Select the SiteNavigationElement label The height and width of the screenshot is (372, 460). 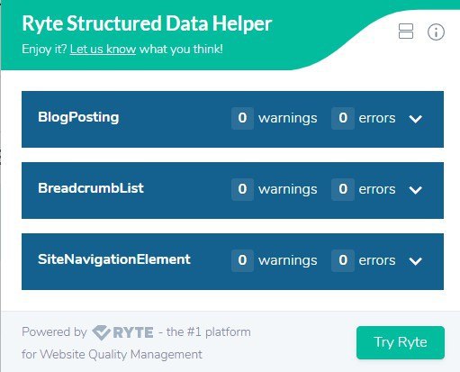coord(114,259)
